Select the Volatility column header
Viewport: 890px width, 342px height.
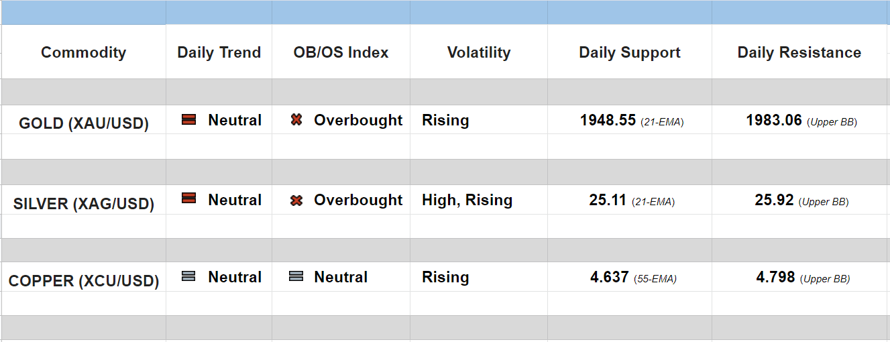[x=478, y=52]
